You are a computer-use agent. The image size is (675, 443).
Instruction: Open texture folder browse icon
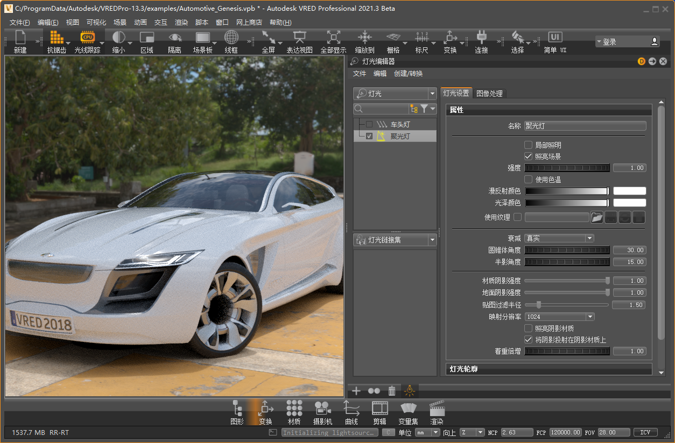coord(596,217)
